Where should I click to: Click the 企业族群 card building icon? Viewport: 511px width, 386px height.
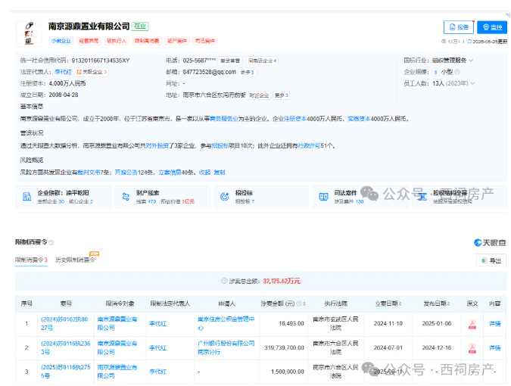click(x=26, y=197)
